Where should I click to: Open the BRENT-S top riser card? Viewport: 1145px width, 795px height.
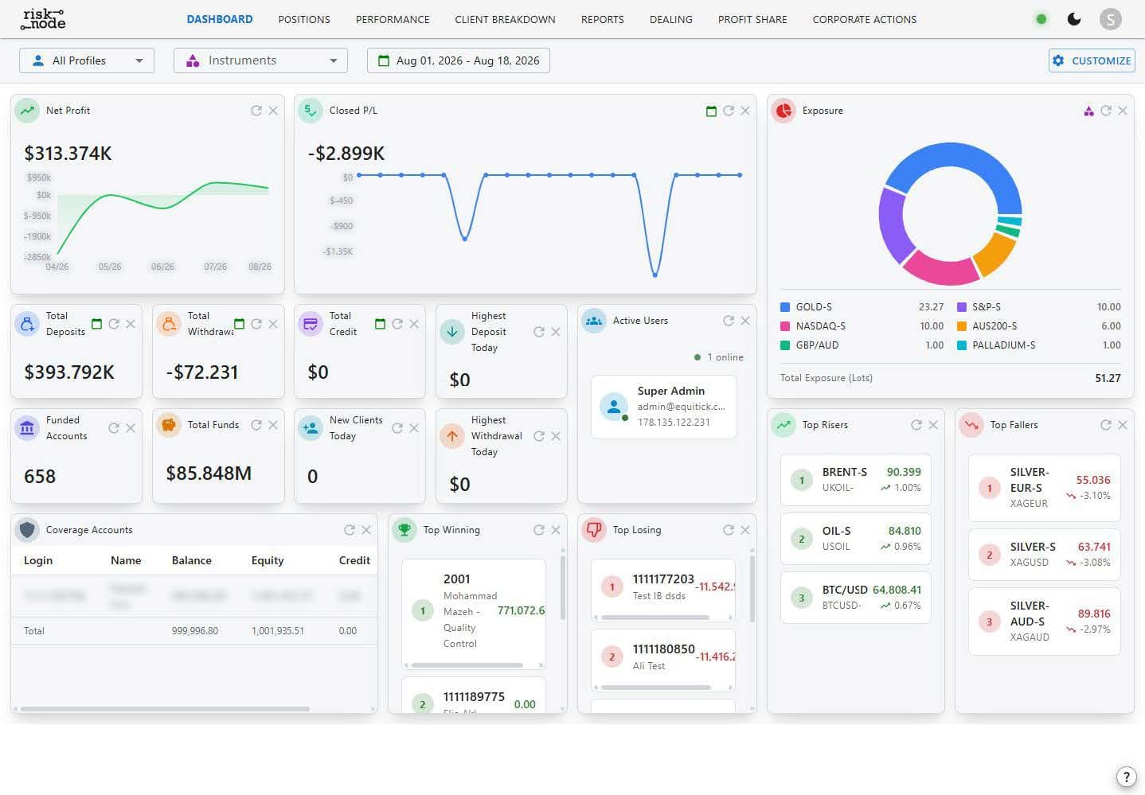(x=856, y=480)
